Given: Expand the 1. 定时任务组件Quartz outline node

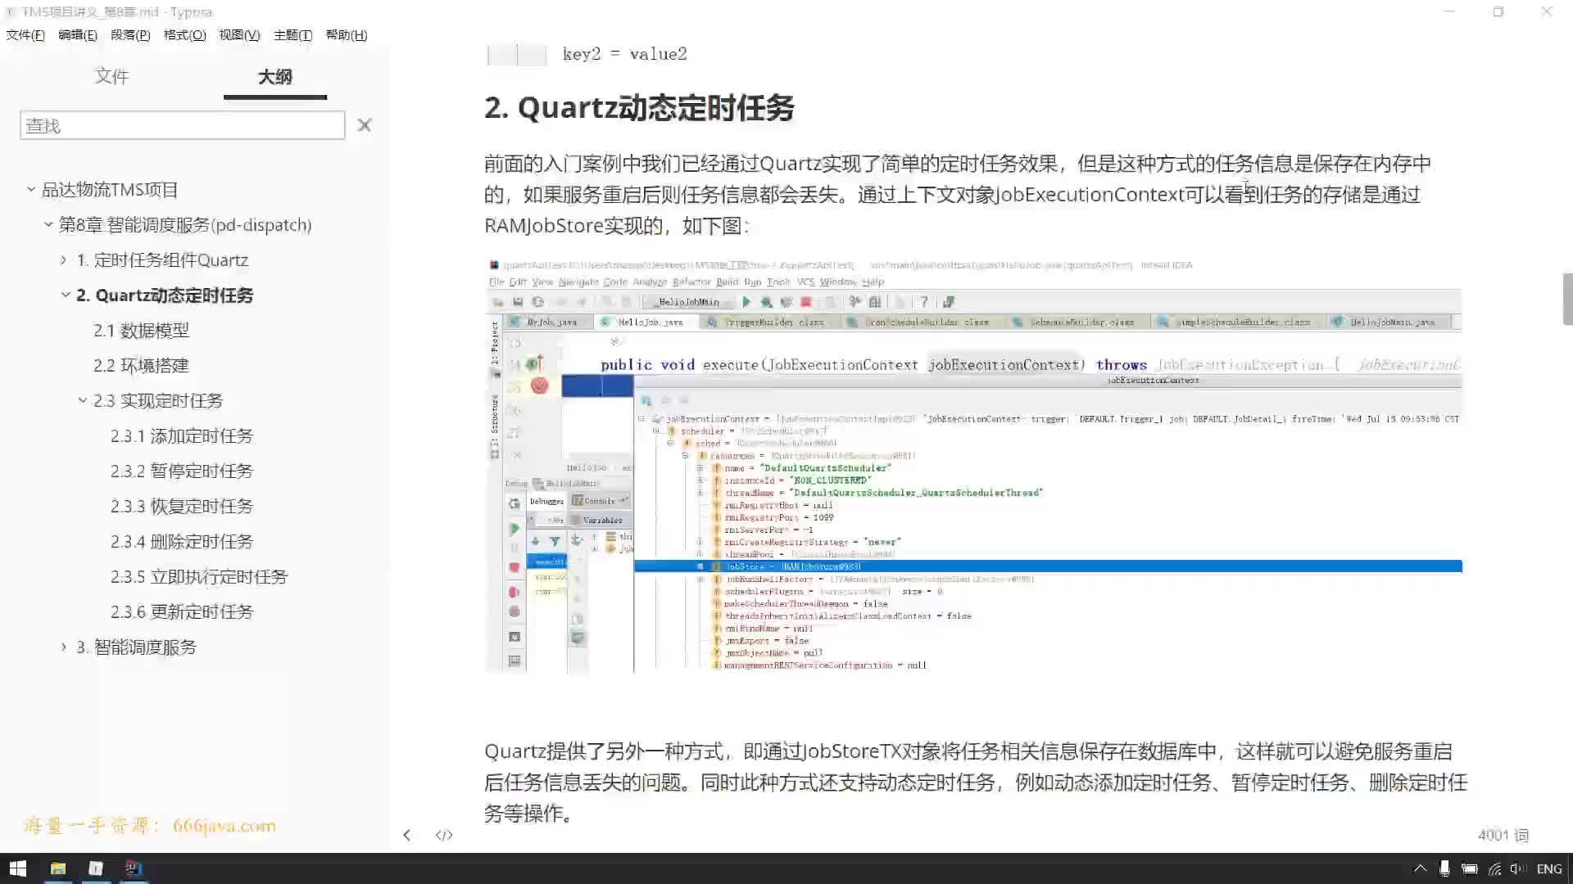Looking at the screenshot, I should point(64,259).
